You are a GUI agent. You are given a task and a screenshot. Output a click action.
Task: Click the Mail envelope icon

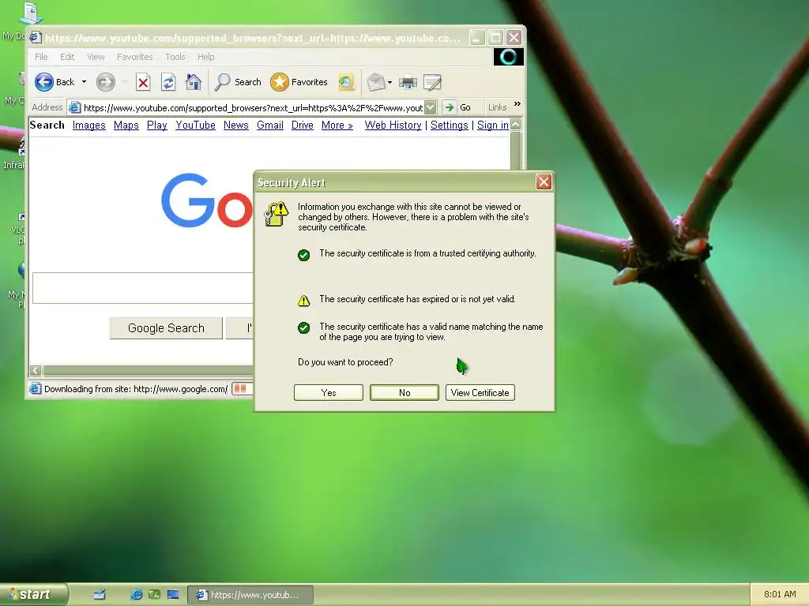coord(376,82)
